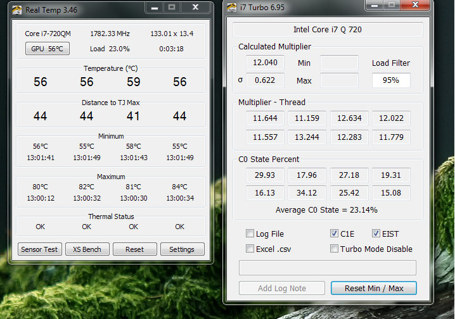Click C0 state value 19.31
Screen dimensions: 455x319
[x=391, y=175]
